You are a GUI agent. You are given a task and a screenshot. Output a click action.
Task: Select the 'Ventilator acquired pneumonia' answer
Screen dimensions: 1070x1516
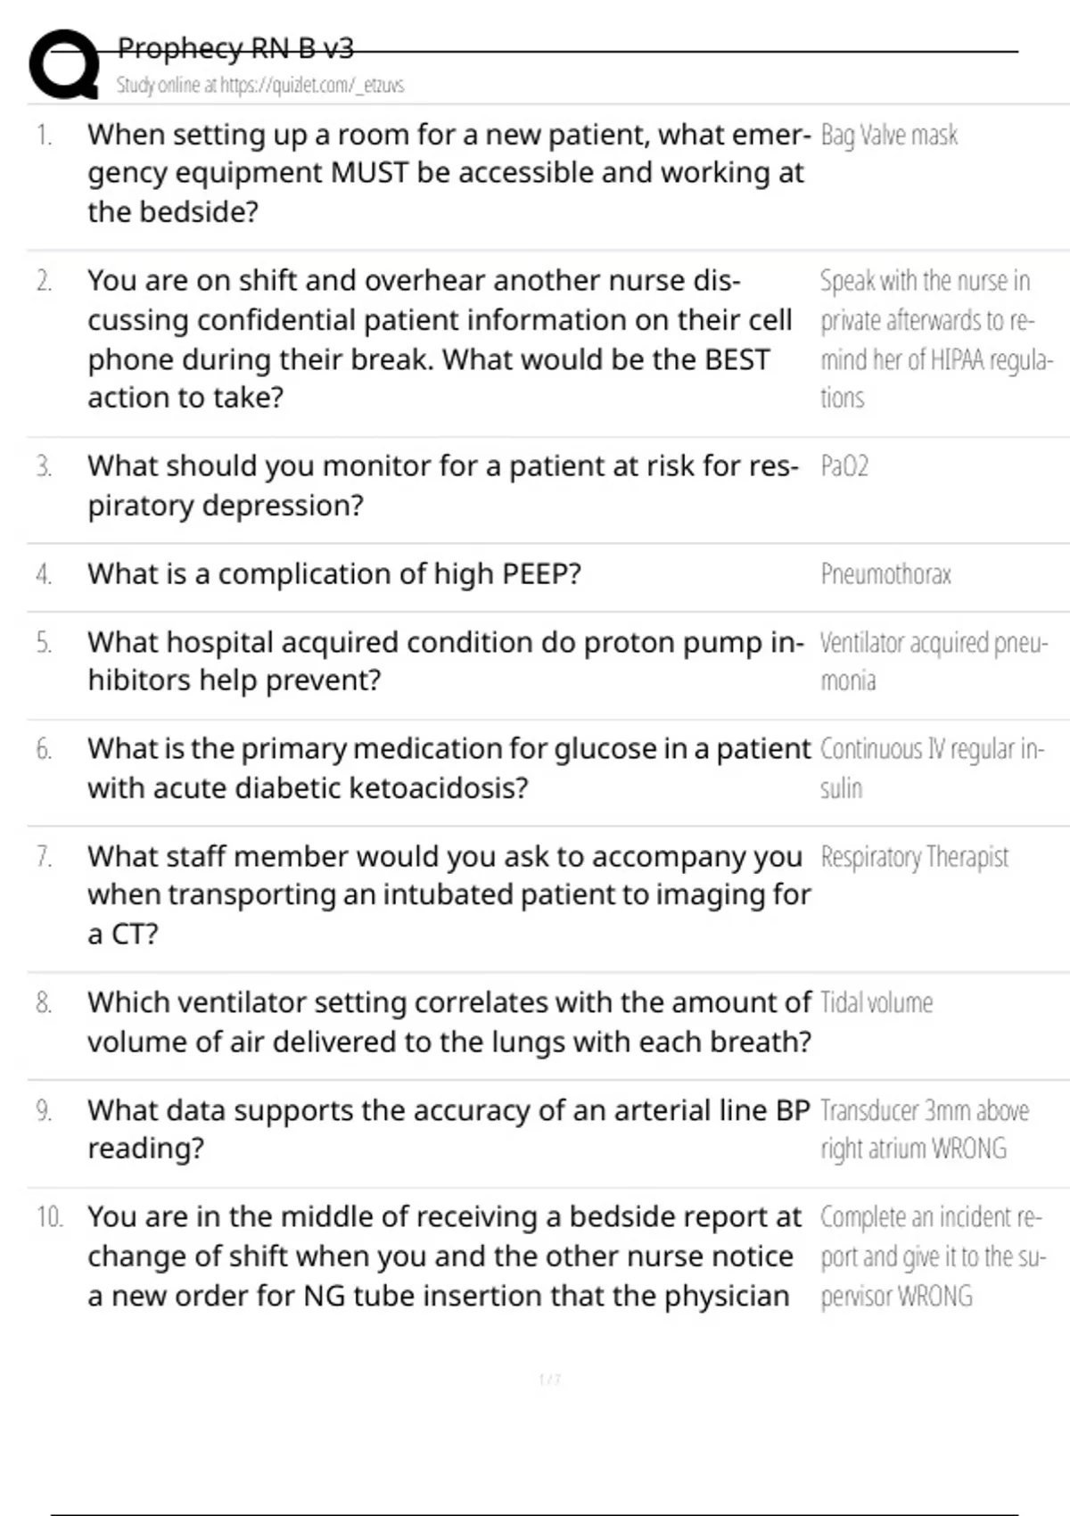pos(933,662)
